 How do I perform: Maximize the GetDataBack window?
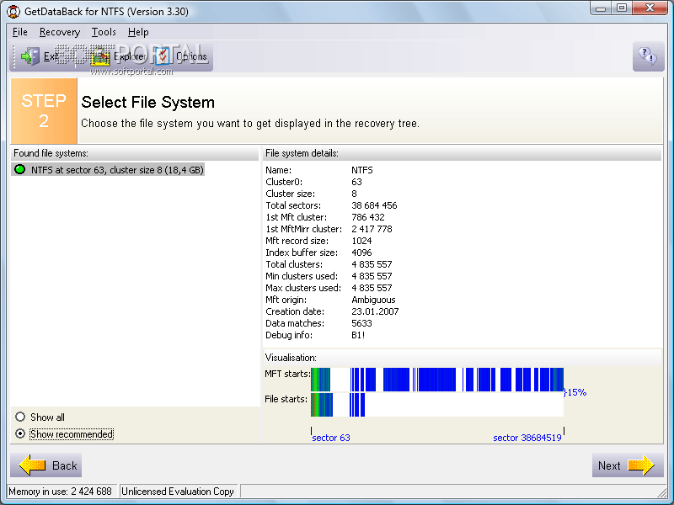[621, 8]
